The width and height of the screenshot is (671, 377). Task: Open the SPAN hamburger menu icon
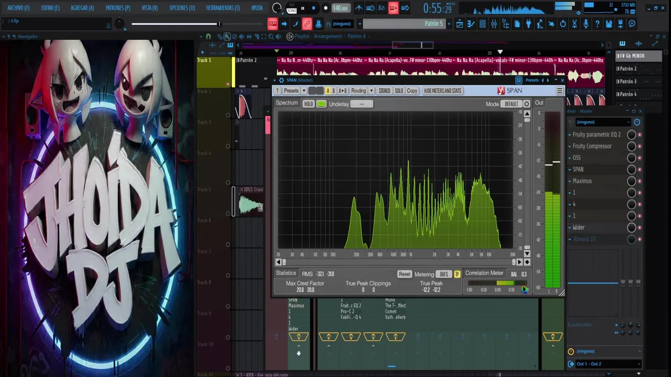[559, 91]
